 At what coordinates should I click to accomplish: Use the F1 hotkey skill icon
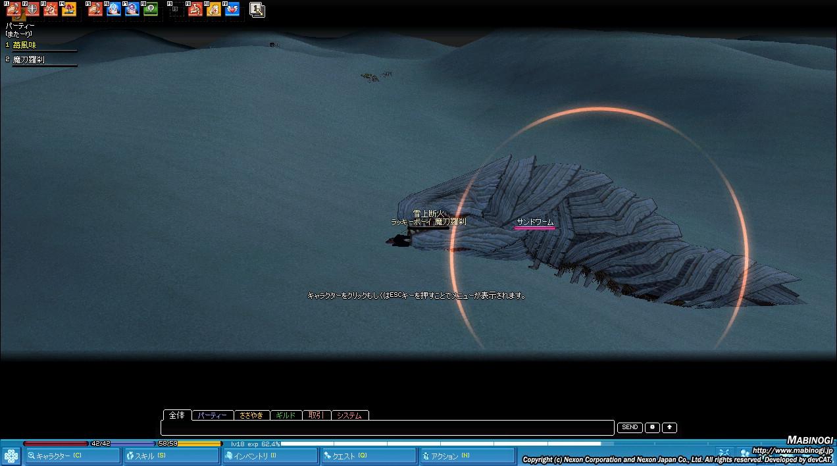coord(14,9)
